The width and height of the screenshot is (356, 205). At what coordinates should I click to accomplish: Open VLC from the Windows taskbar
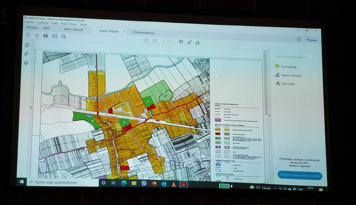click(x=173, y=184)
